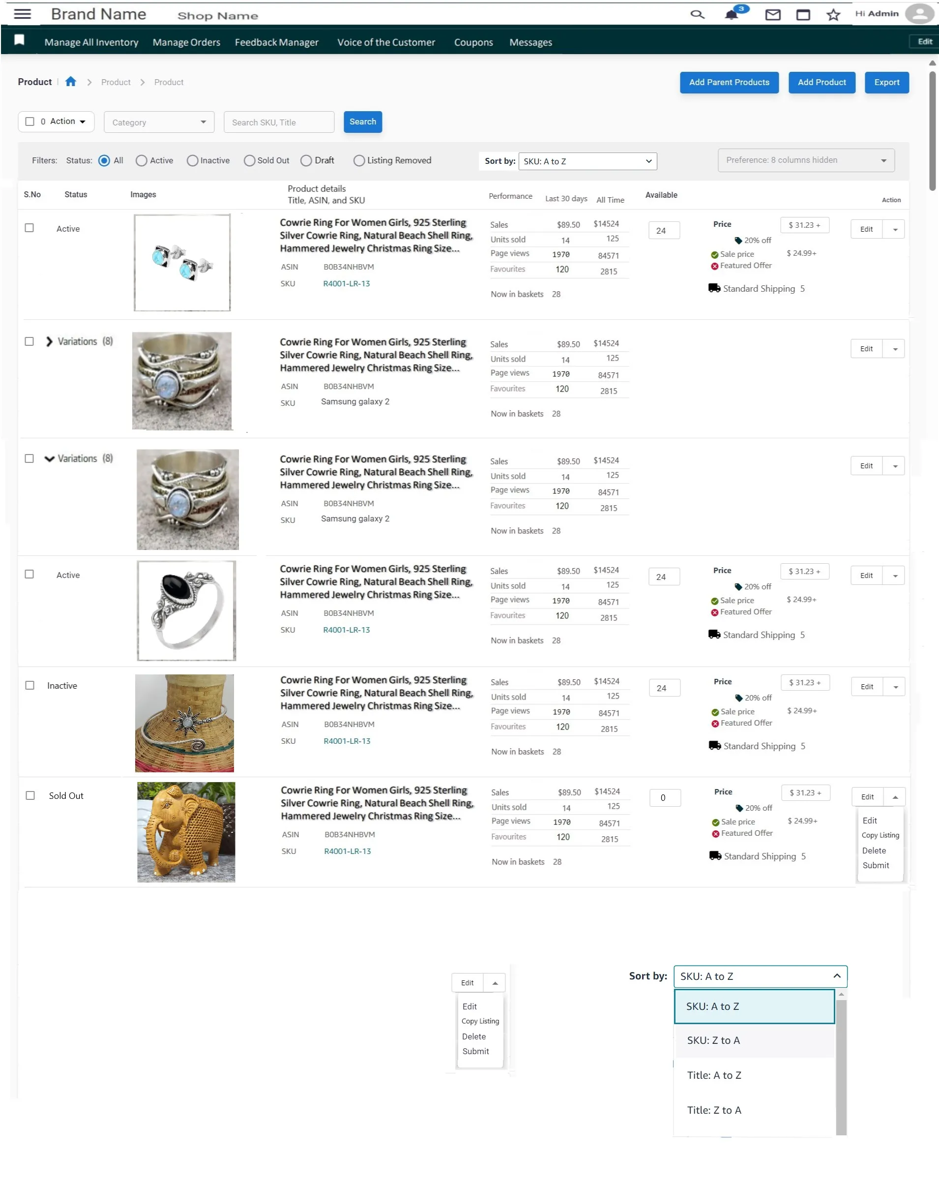Open the hamburger menu icon
This screenshot has width=939, height=1187.
click(22, 14)
